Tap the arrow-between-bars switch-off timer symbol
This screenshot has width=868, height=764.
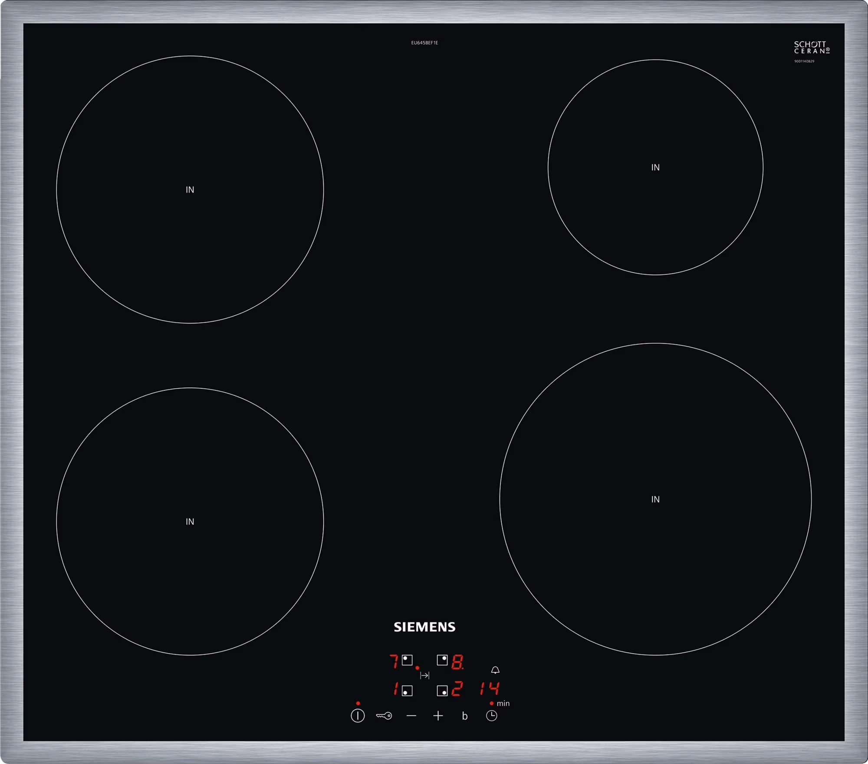pyautogui.click(x=425, y=675)
